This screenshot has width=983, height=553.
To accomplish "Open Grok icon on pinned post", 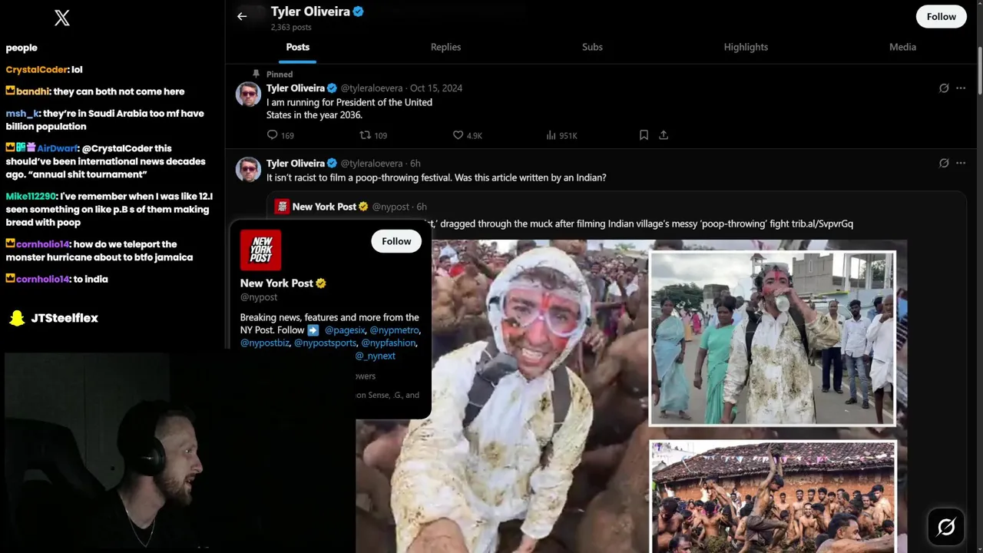I will tap(944, 88).
